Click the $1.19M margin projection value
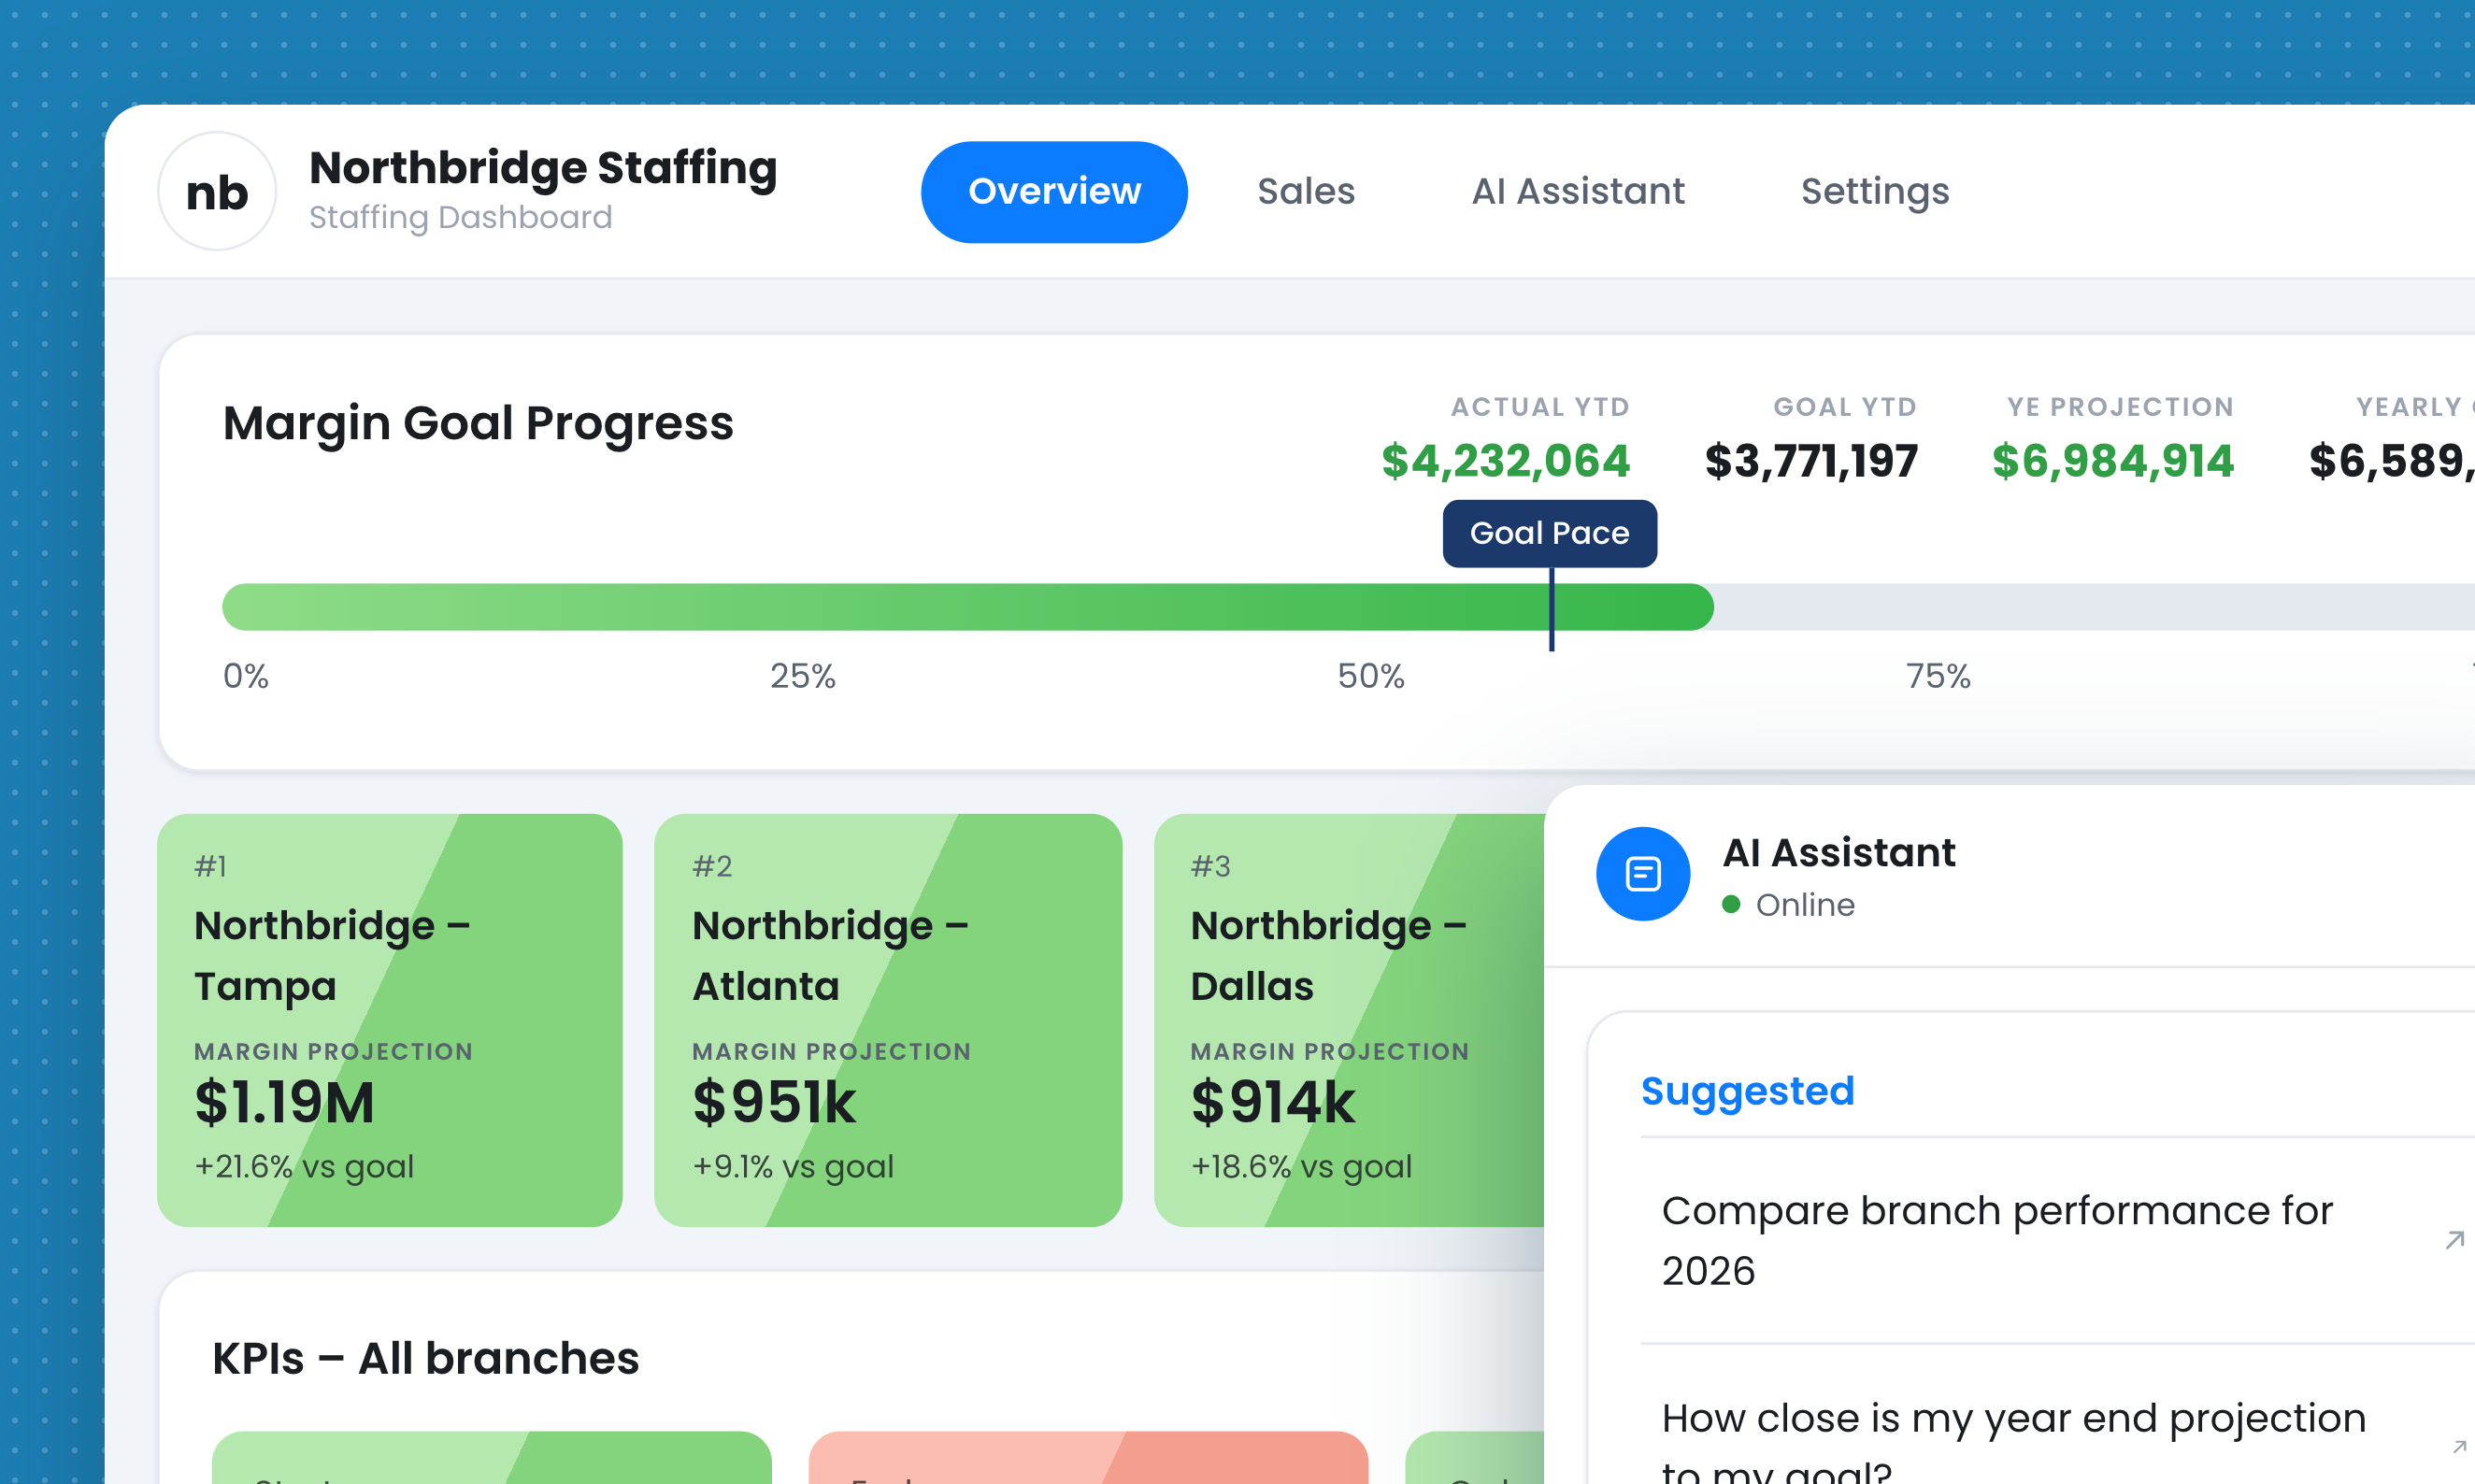 (284, 1103)
